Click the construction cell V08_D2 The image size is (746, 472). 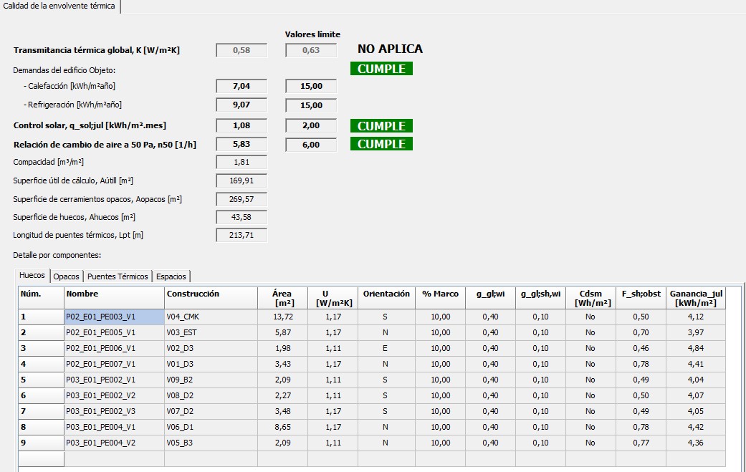tap(211, 395)
